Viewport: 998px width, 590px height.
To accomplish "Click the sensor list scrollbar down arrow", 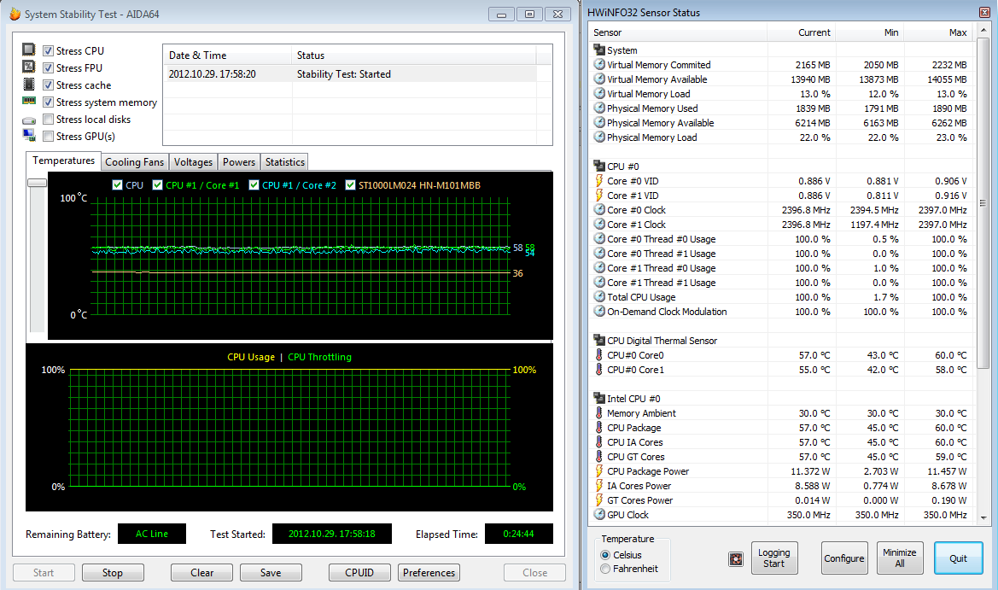I will tap(982, 516).
